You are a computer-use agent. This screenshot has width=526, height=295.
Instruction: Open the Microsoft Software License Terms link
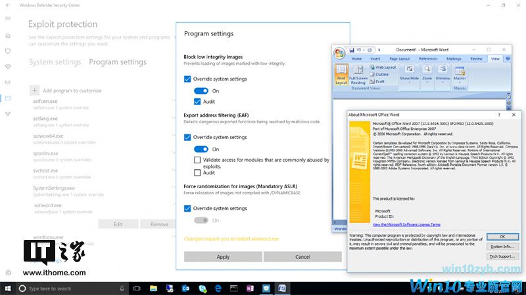click(x=408, y=224)
